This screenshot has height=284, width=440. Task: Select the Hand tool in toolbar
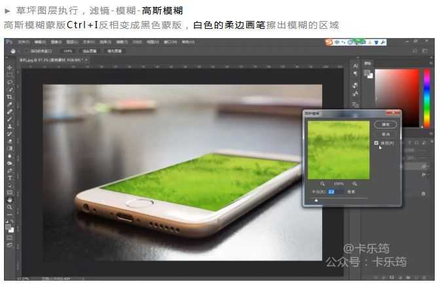[x=9, y=199]
